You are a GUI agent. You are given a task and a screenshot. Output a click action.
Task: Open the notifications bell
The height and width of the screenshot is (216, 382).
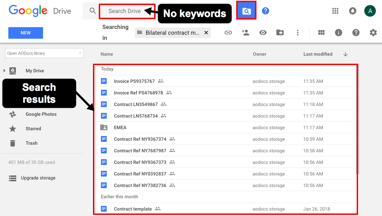coord(353,11)
